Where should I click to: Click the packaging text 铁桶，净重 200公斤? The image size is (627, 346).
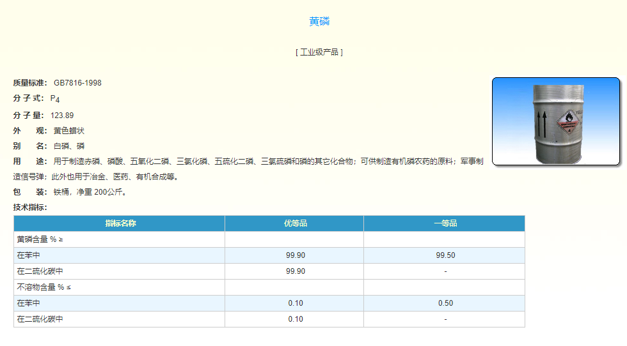[90, 192]
